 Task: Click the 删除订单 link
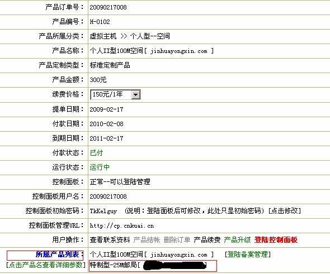tap(177, 240)
